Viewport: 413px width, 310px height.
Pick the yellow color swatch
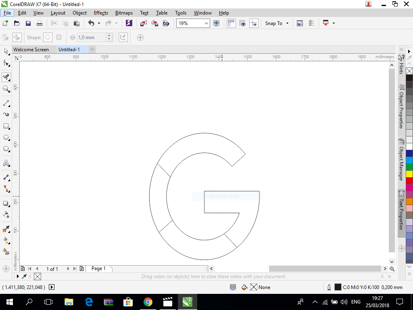tap(409, 174)
